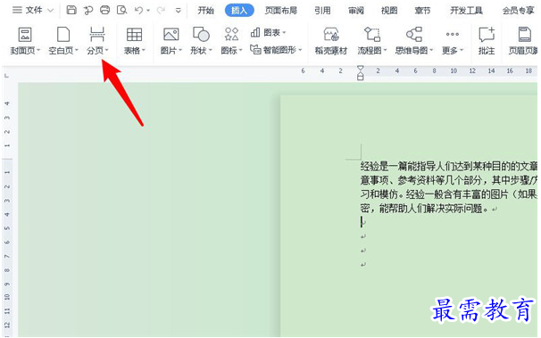Switch to the 开始 tab
The height and width of the screenshot is (338, 541).
tap(206, 11)
